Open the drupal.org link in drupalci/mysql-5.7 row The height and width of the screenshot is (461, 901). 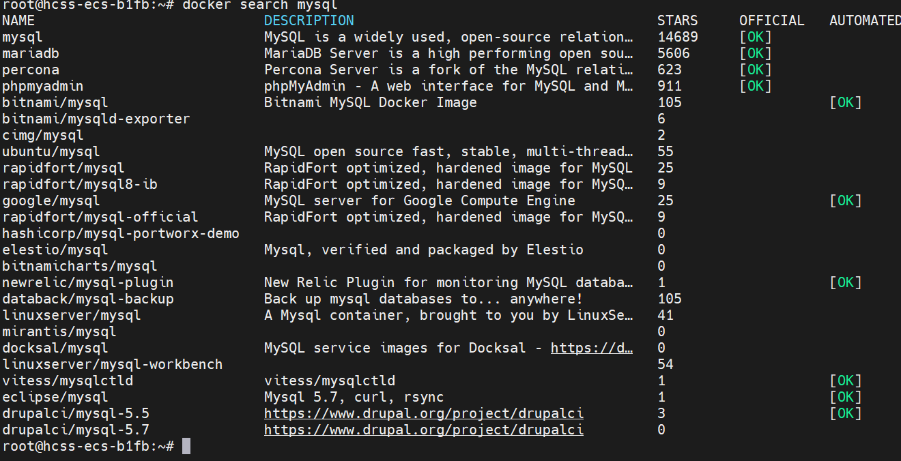point(424,430)
